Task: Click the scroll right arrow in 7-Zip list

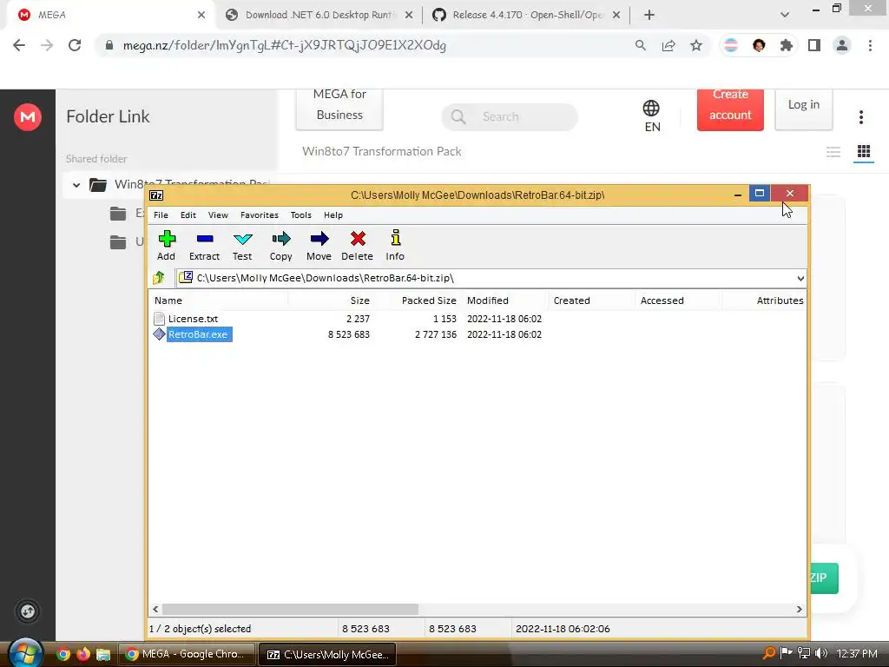Action: pyautogui.click(x=799, y=609)
